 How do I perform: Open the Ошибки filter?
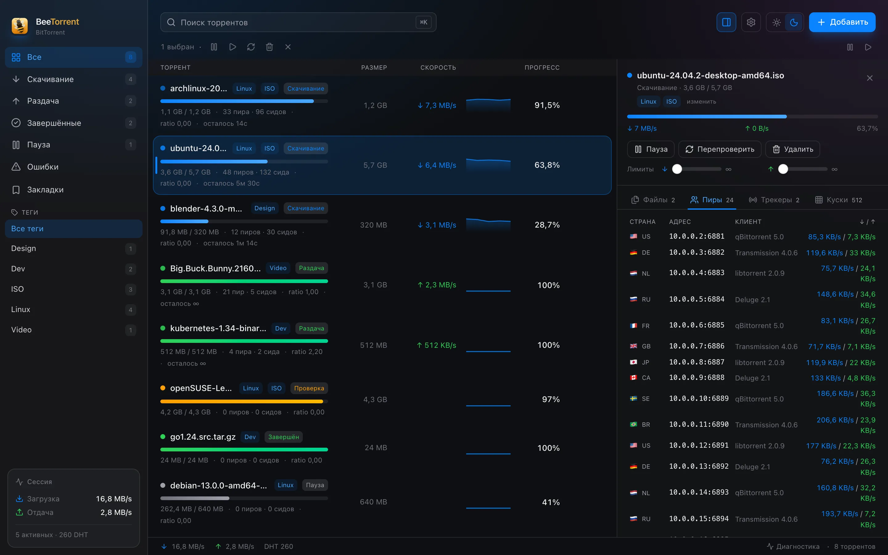coord(73,166)
